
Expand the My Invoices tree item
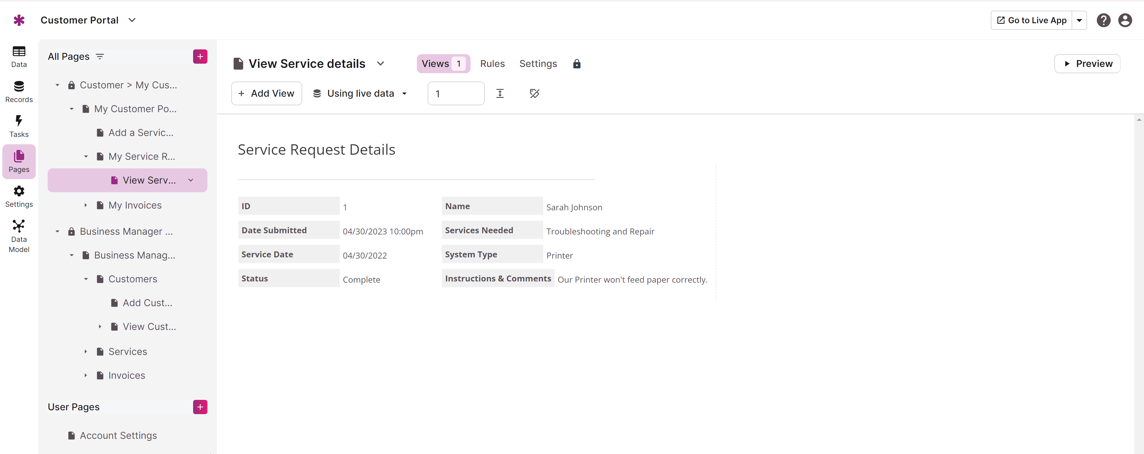point(86,205)
